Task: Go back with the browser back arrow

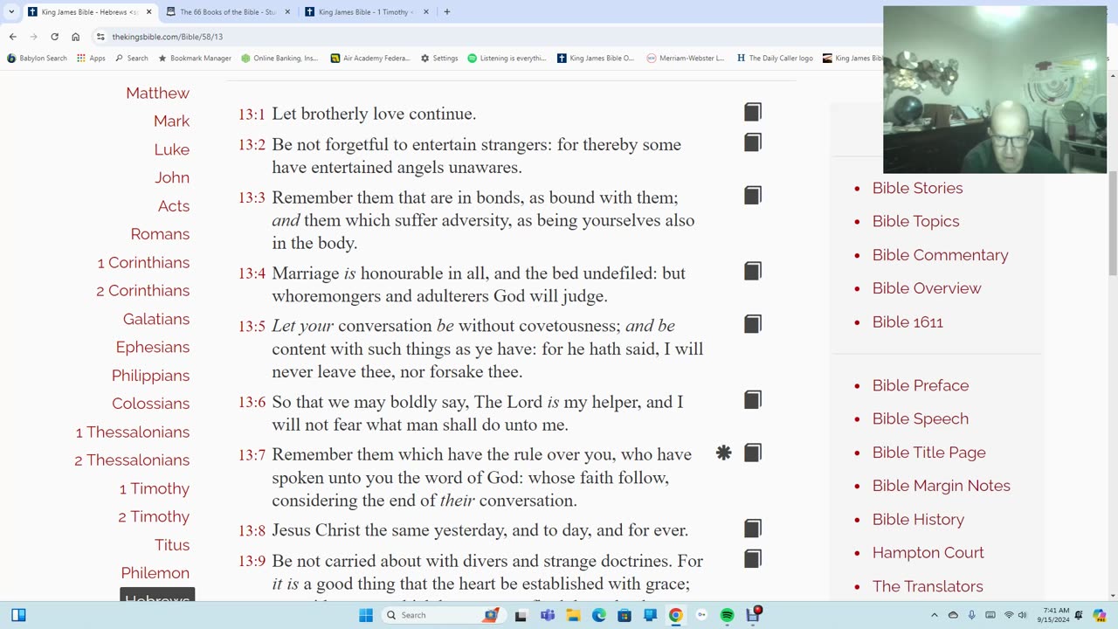Action: coord(12,37)
